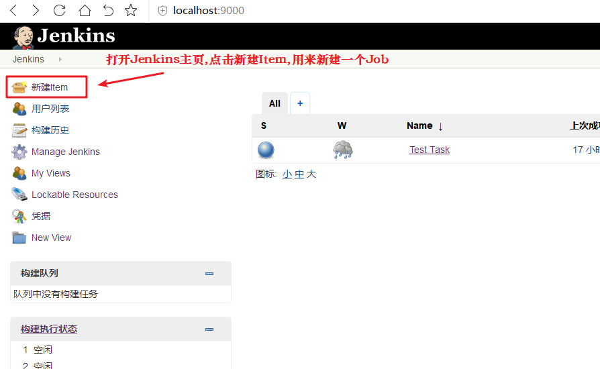This screenshot has height=369, width=600.
Task: Collapse the 构建执行状态 panel
Action: click(209, 329)
